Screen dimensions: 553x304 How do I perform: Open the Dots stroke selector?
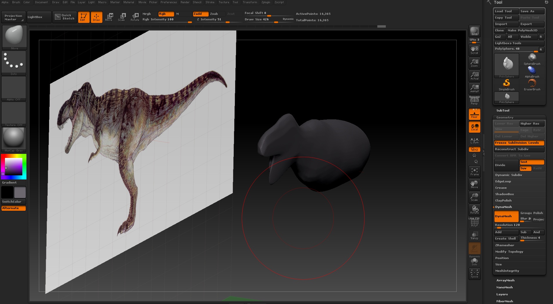[x=14, y=63]
